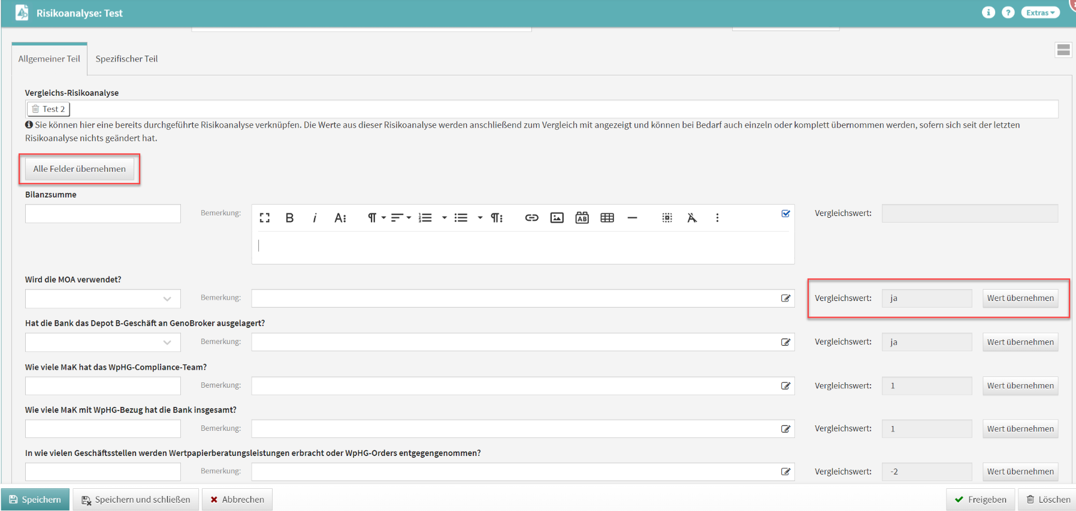The width and height of the screenshot is (1076, 511).
Task: Click Wert übernehmen for the MOA question
Action: click(1020, 298)
